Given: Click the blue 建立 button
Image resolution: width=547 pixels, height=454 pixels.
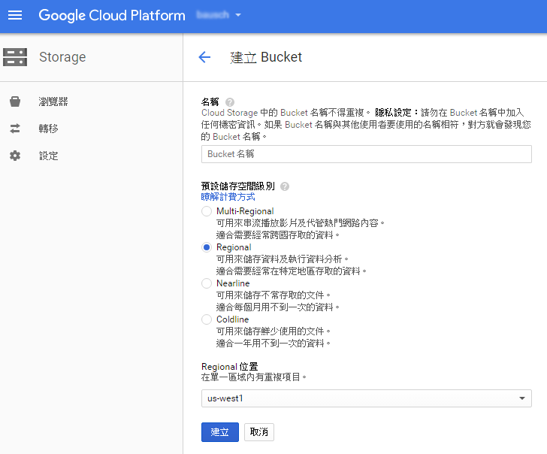Looking at the screenshot, I should [x=219, y=432].
